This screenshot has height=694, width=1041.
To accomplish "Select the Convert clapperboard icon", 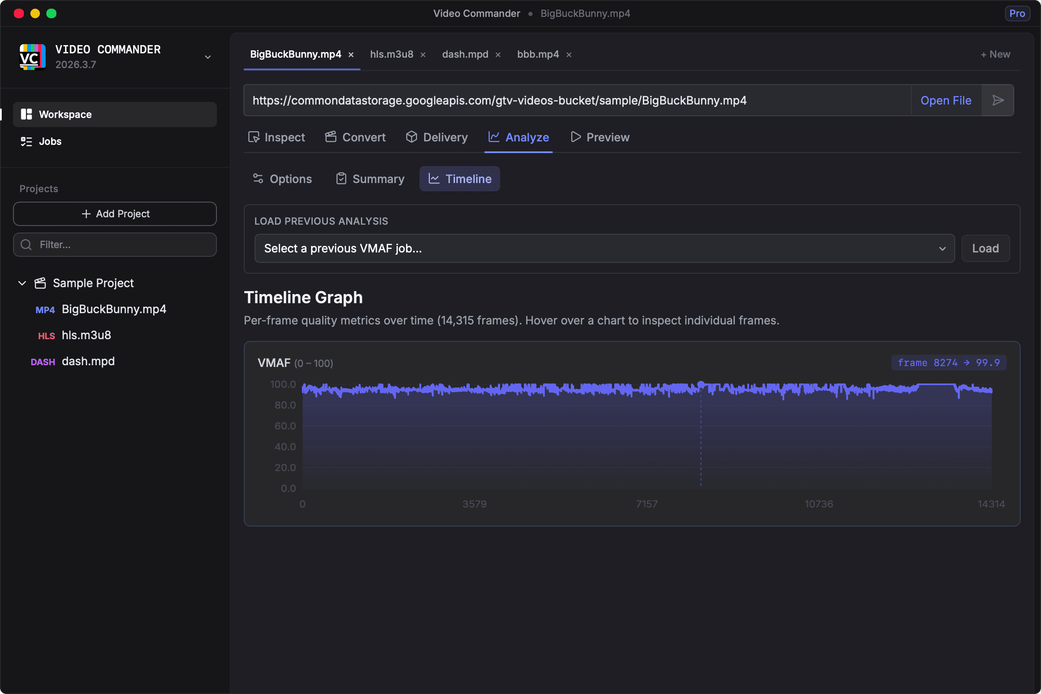I will 330,137.
